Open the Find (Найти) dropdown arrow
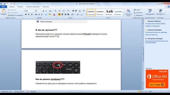Viewport: 170px width, 95px height. pyautogui.click(x=141, y=10)
